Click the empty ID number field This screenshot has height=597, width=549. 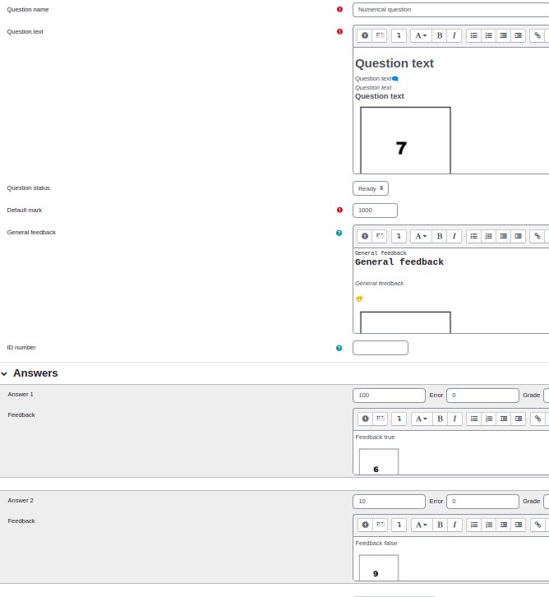[x=381, y=348]
